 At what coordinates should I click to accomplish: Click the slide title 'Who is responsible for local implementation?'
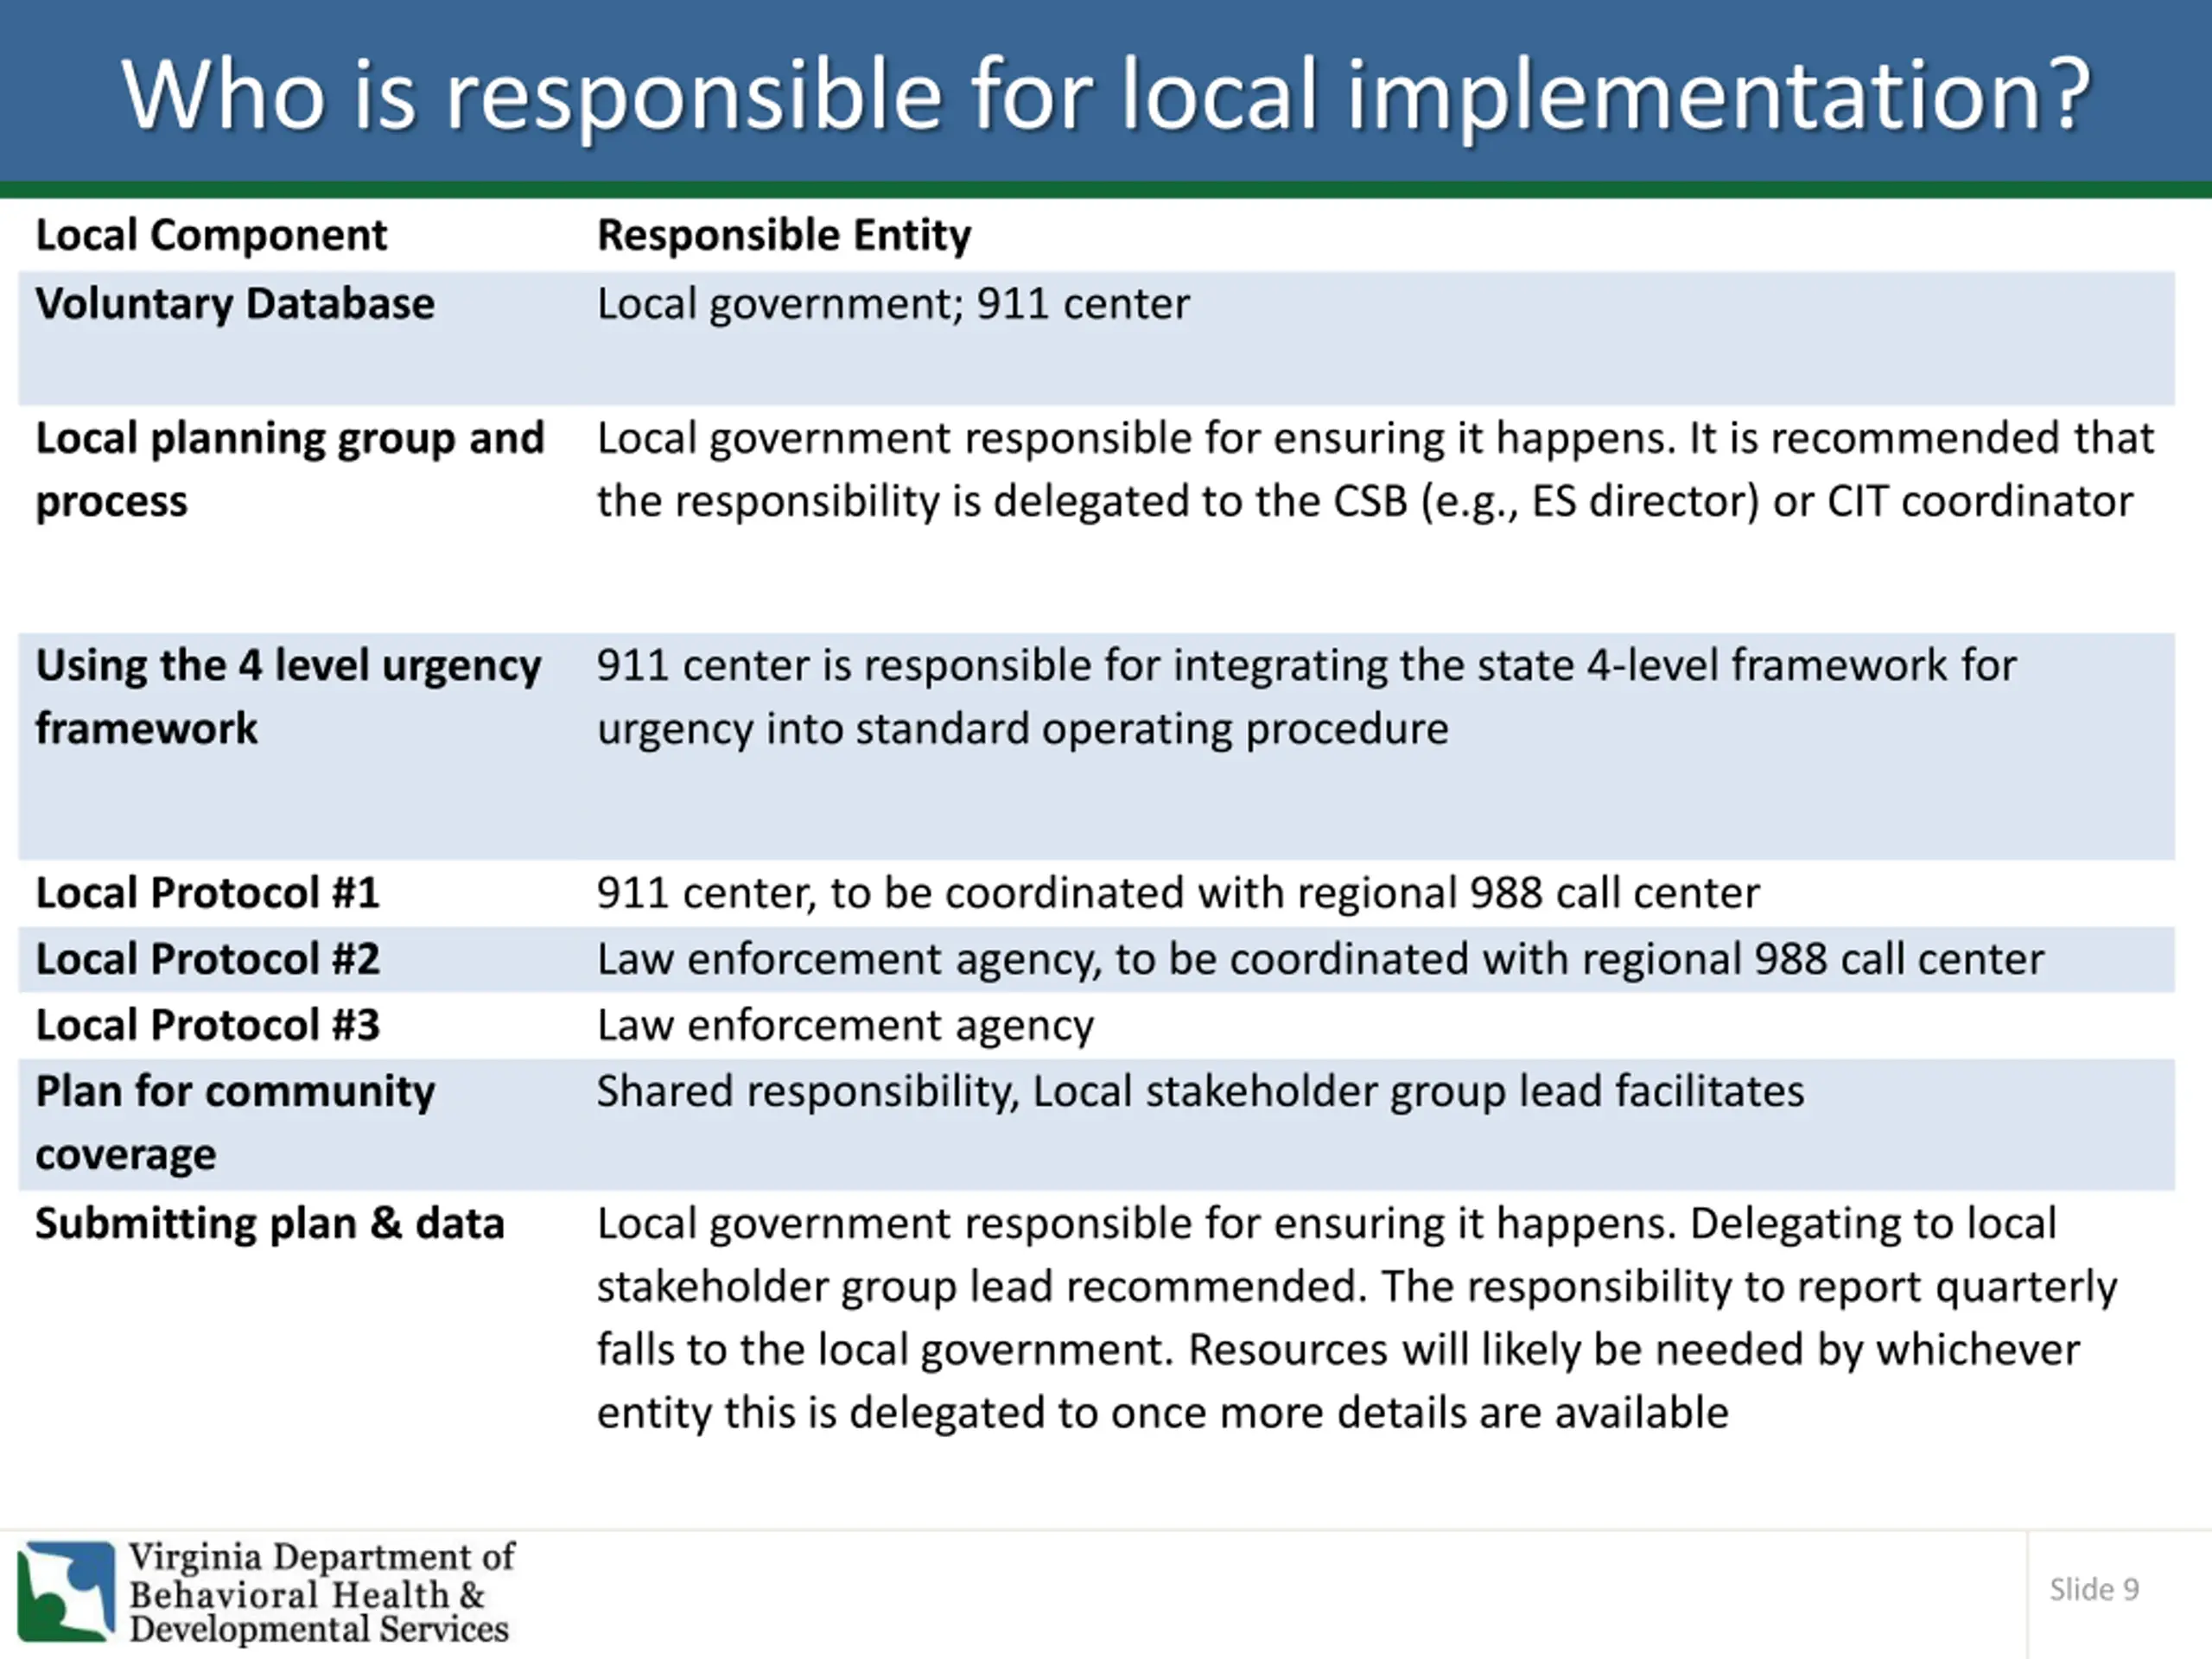(x=1106, y=95)
